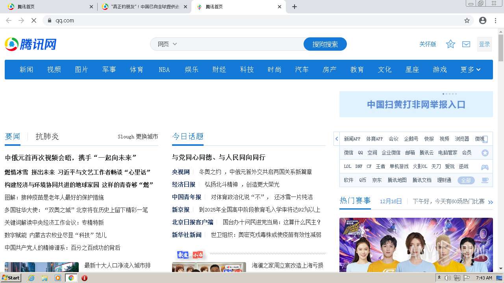Close the first 腾讯首页 tab

pyautogui.click(x=91, y=7)
